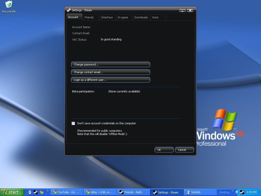Bring up the Ventrilo taskbar window

point(200,192)
